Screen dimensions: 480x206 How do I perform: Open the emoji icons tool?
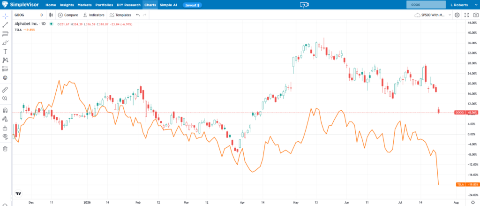5,78
